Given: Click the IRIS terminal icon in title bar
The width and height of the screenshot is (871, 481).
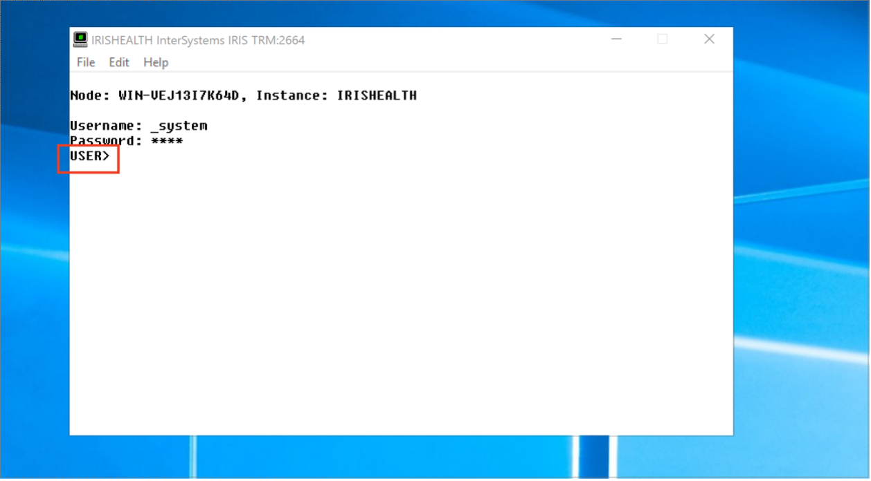Looking at the screenshot, I should (x=81, y=39).
